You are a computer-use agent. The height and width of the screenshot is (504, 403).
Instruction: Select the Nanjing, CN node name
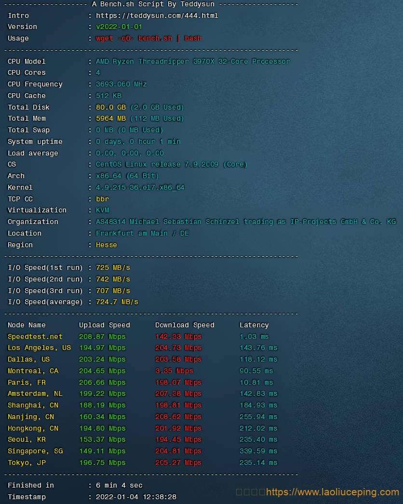31,417
